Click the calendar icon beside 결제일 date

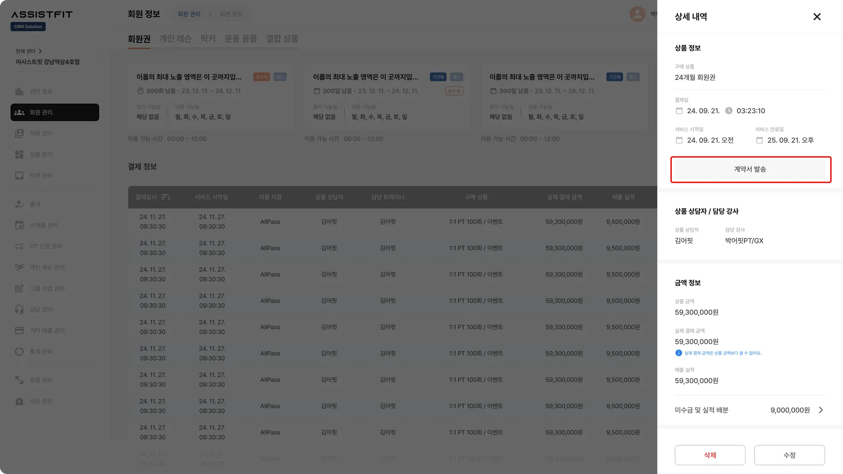pyautogui.click(x=679, y=111)
